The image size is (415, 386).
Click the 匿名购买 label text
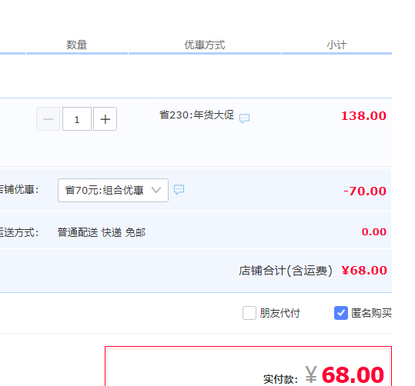tap(371, 313)
